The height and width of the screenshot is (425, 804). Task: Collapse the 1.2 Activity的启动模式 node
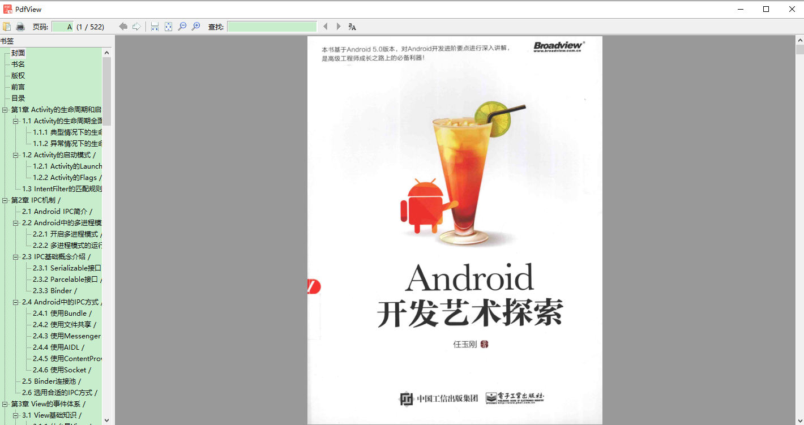pyautogui.click(x=16, y=155)
